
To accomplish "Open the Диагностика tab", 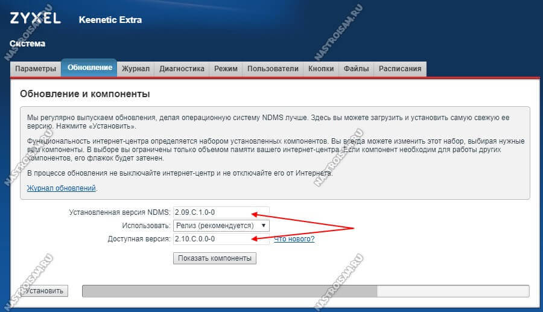I will 182,69.
